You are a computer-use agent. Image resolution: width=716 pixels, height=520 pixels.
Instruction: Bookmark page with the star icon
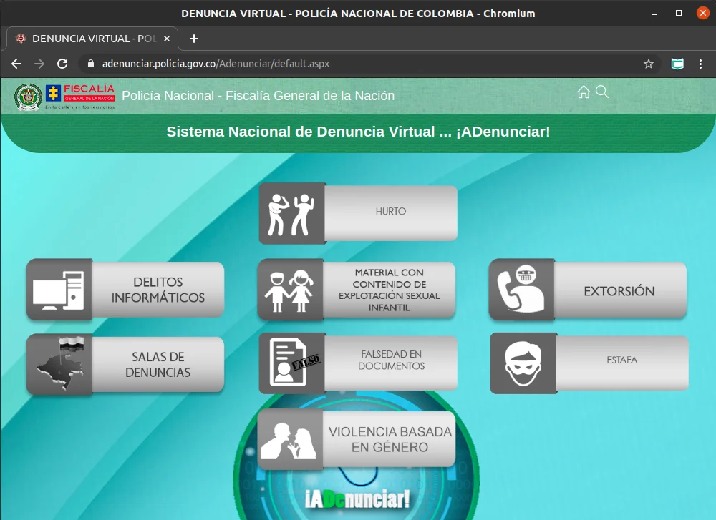coord(649,64)
